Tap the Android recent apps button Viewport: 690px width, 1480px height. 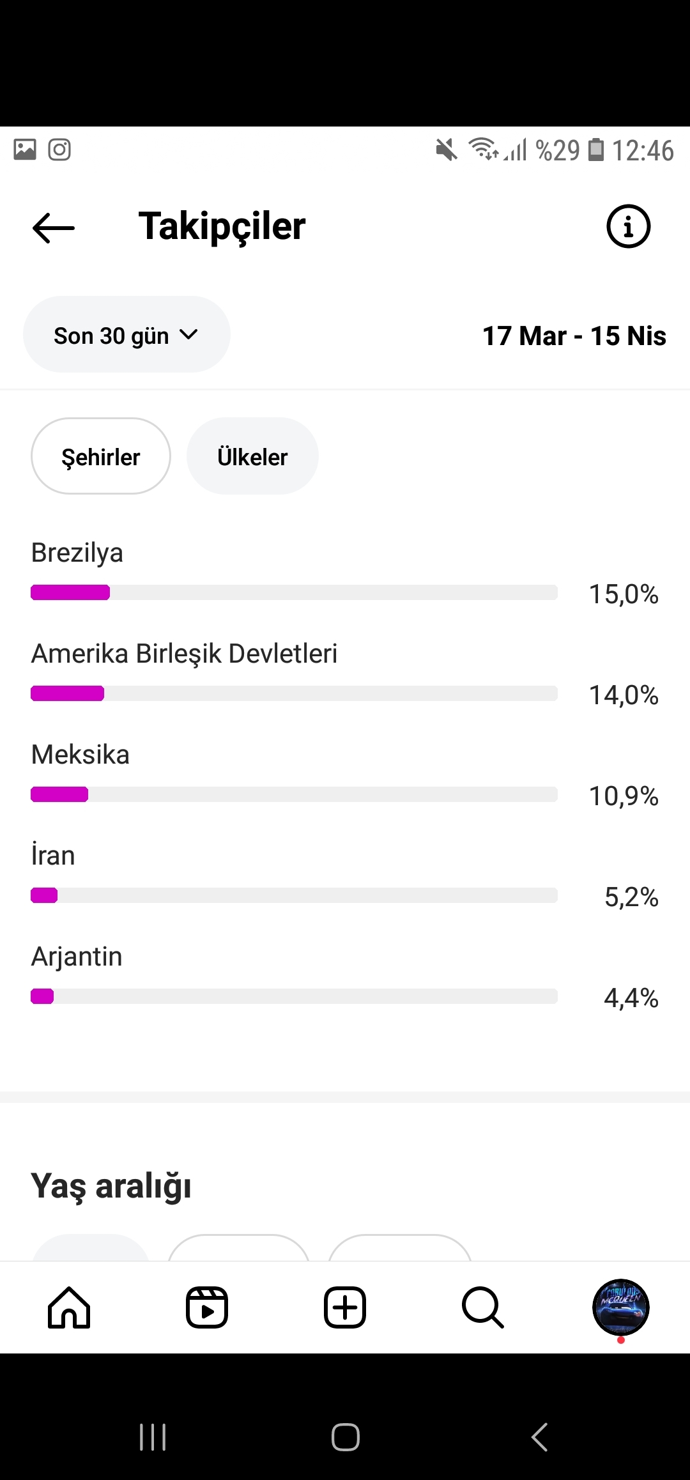[x=153, y=1437]
